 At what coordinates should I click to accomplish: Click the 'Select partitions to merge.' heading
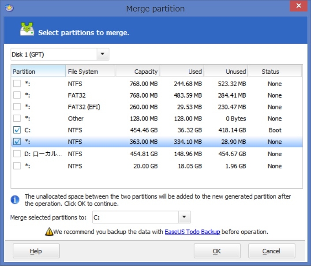83,33
